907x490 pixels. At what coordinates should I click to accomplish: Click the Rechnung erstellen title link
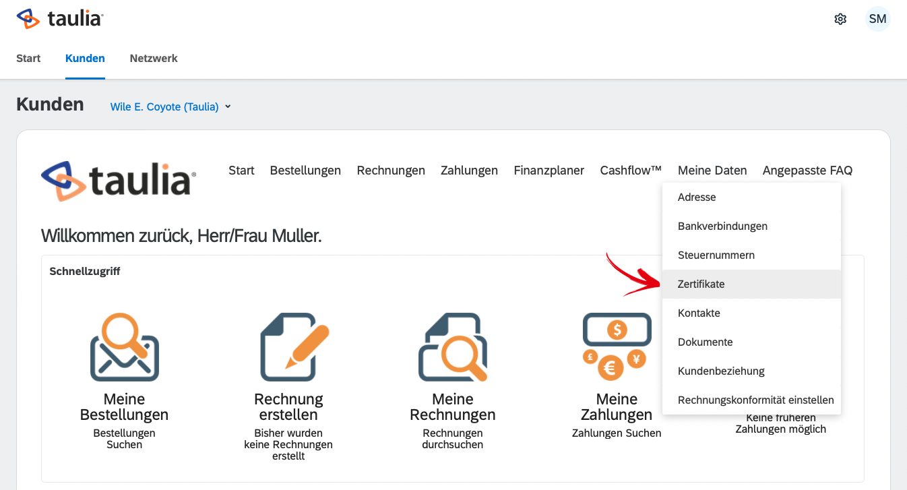pyautogui.click(x=288, y=407)
